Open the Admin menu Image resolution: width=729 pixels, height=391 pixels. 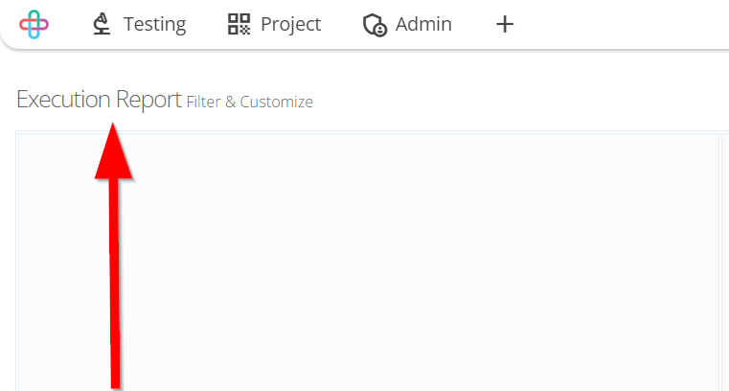[x=407, y=24]
